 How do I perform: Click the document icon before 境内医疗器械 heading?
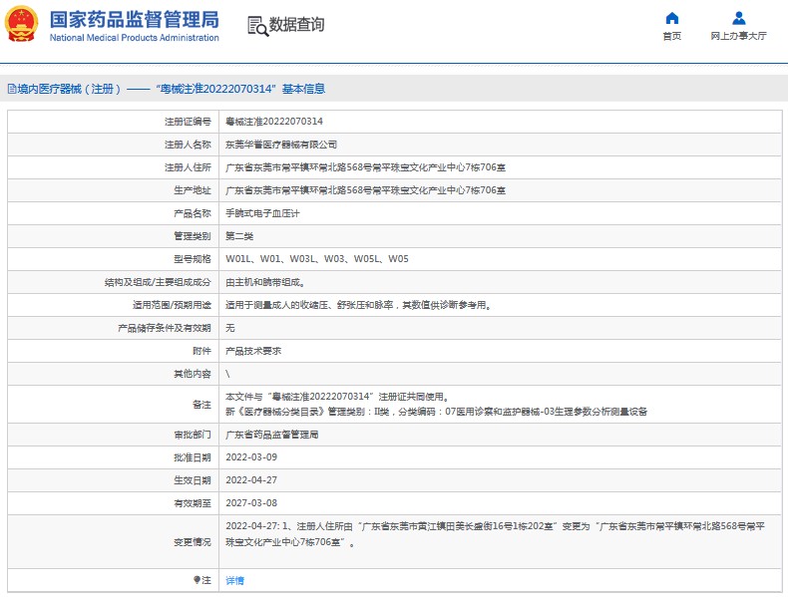tap(11, 89)
